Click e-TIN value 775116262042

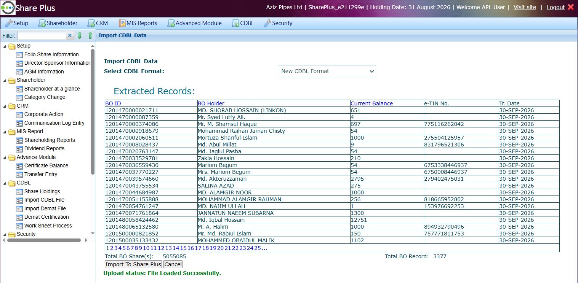pos(444,124)
